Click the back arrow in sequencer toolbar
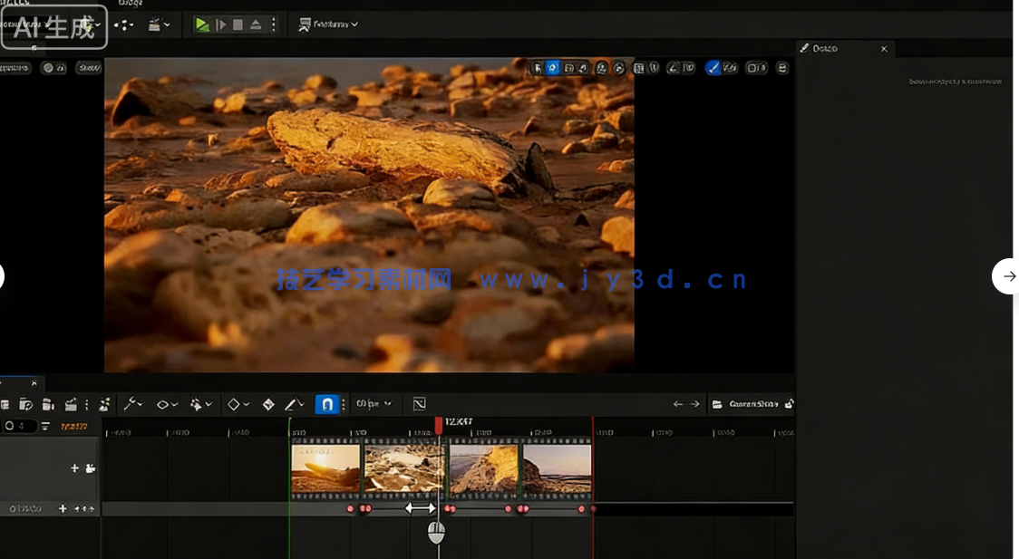 [x=677, y=404]
